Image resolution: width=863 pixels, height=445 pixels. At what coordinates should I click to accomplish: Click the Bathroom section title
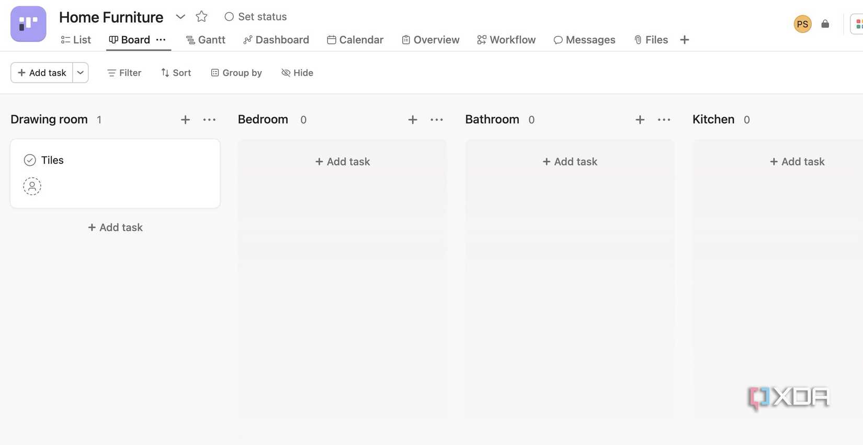[x=492, y=119]
